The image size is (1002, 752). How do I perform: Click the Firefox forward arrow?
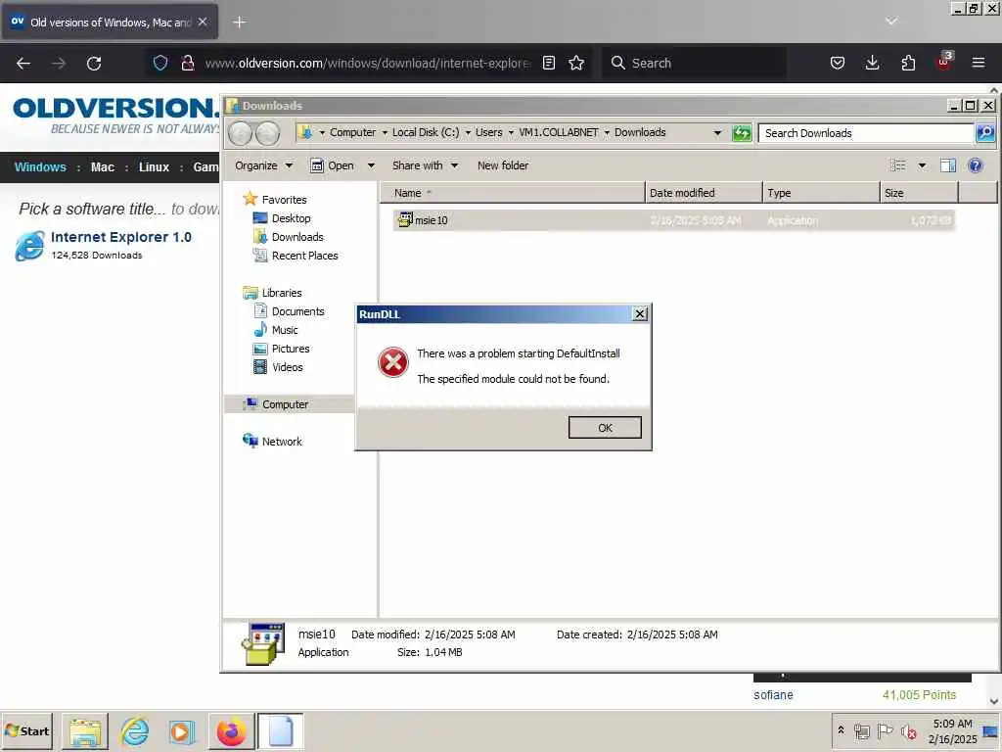[59, 64]
